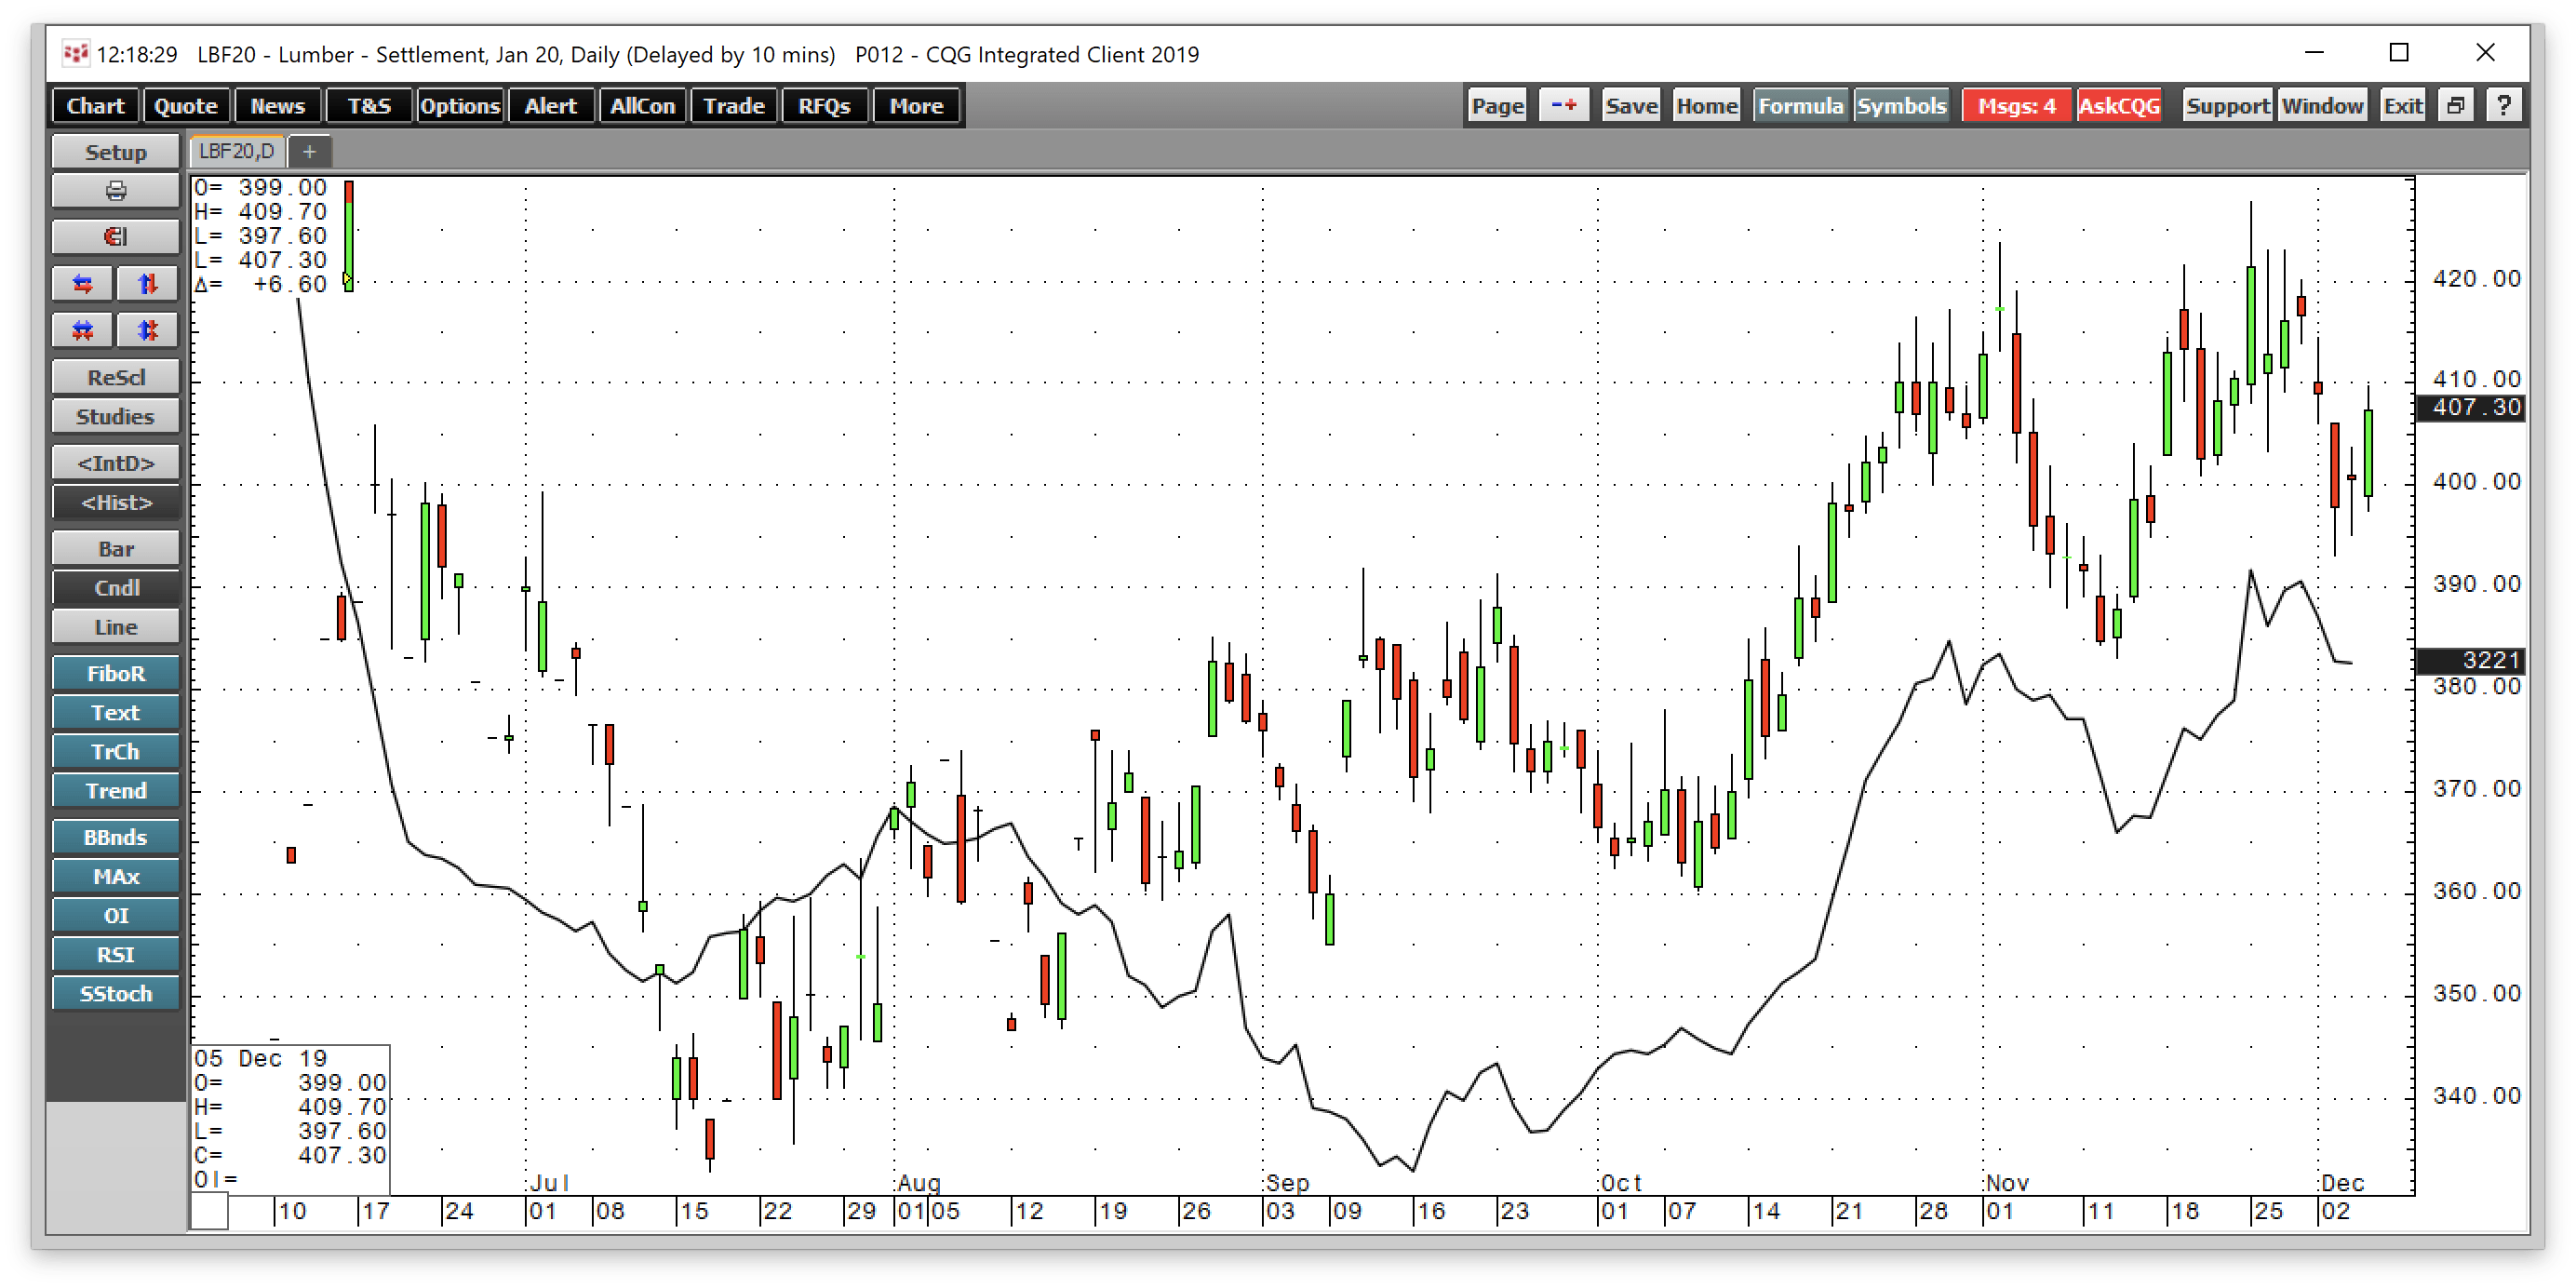2576x1288 pixels.
Task: Switch chart type to Line
Action: tap(115, 627)
